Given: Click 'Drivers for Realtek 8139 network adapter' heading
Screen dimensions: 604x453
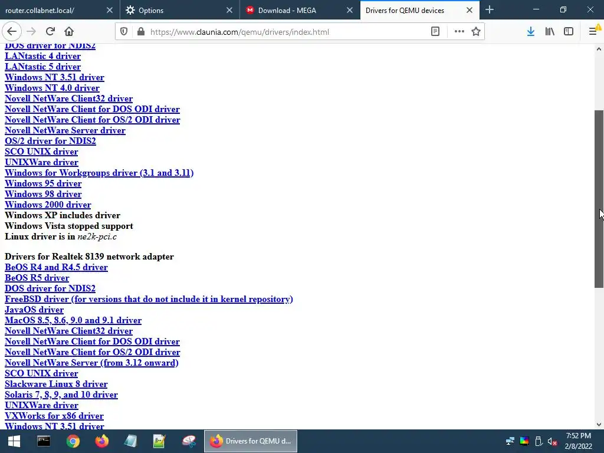Looking at the screenshot, I should tap(90, 257).
